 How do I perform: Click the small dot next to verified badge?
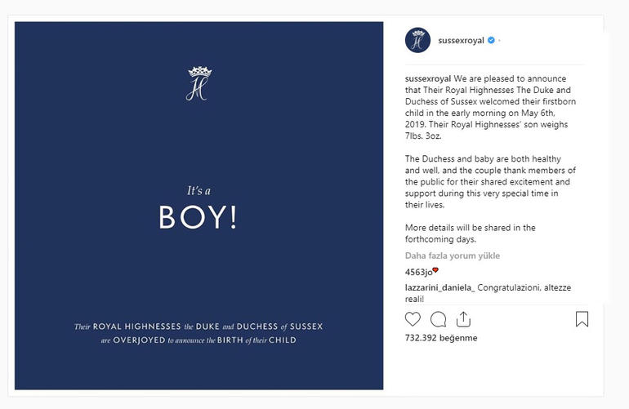[500, 40]
